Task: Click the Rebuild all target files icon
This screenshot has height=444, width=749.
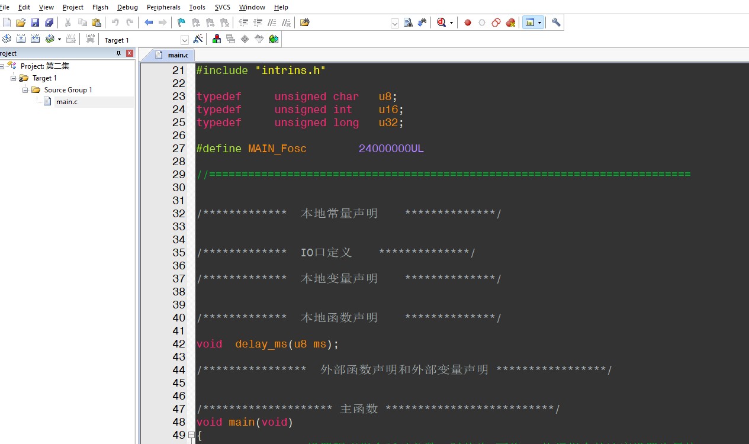Action: pyautogui.click(x=35, y=39)
